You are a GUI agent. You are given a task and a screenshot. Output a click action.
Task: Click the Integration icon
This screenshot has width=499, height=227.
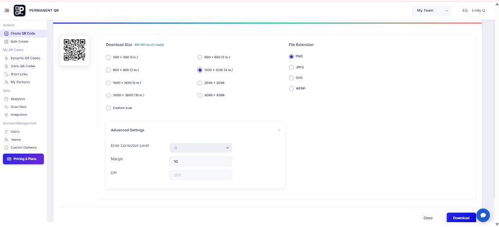pos(6,115)
